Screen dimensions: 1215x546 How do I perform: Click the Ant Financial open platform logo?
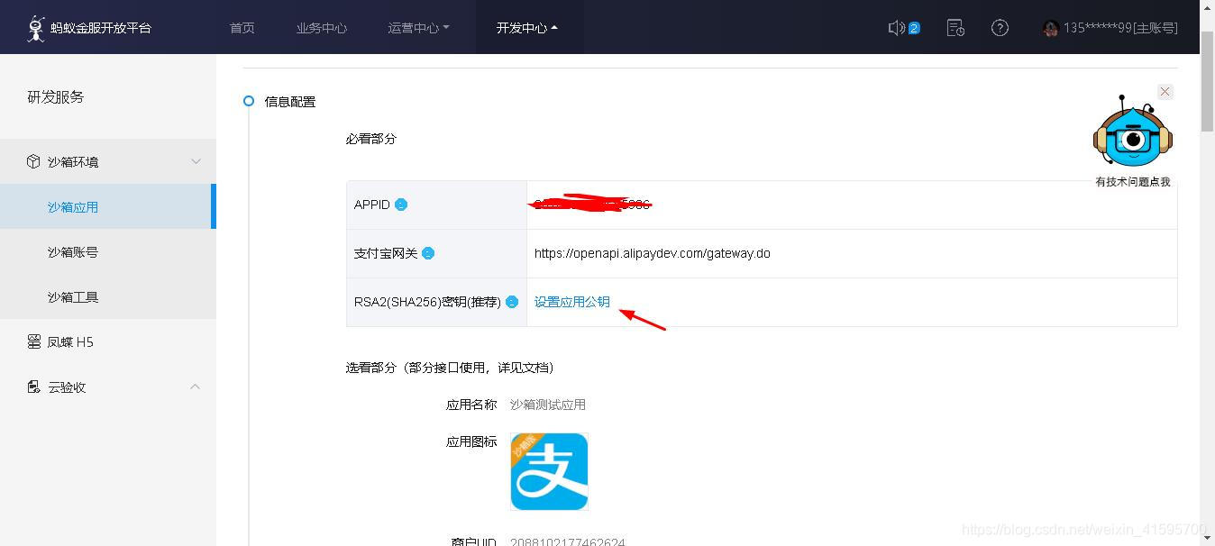click(89, 28)
